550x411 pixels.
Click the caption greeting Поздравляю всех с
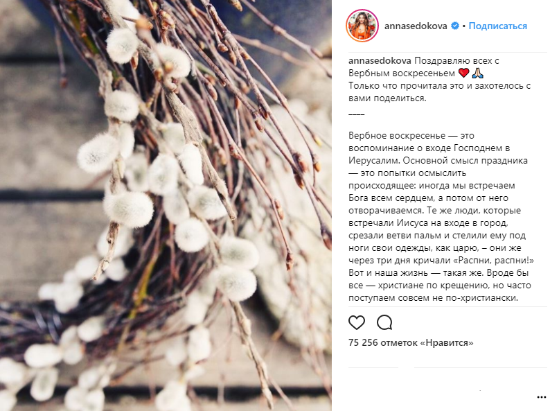click(x=456, y=61)
